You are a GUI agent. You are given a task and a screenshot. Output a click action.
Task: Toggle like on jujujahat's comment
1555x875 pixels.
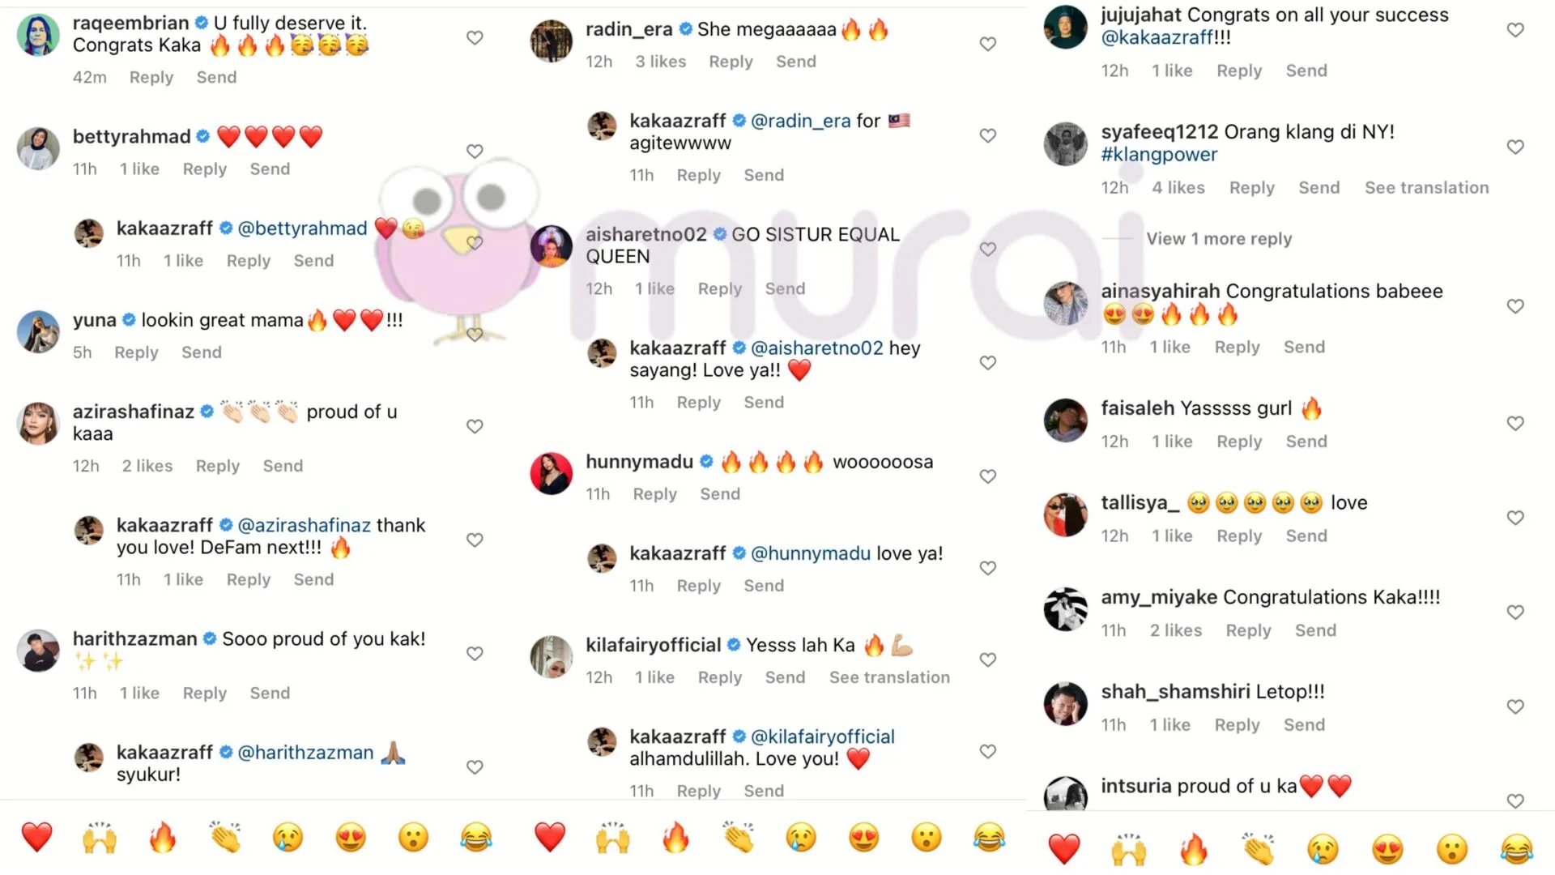(x=1515, y=30)
